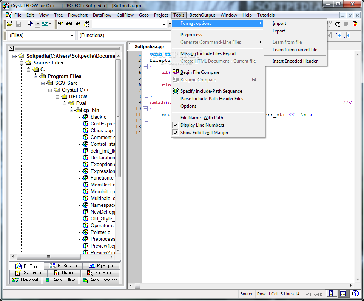The image size is (364, 301).
Task: Click the open folder toolbar icon
Action: pos(10,24)
